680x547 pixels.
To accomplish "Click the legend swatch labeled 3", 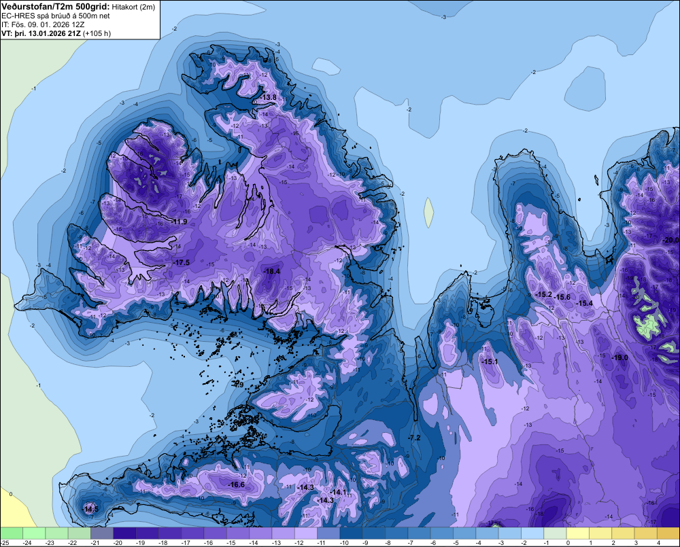I will 646,533.
